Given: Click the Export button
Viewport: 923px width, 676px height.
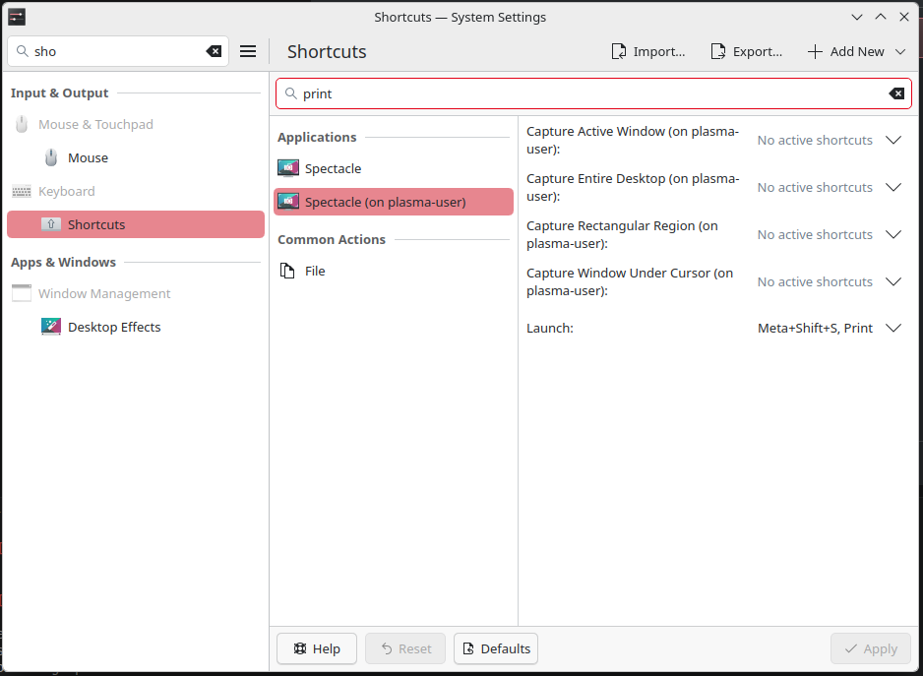Looking at the screenshot, I should (747, 51).
